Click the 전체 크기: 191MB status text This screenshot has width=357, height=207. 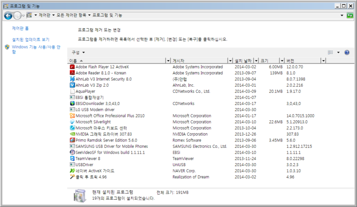click(x=172, y=193)
